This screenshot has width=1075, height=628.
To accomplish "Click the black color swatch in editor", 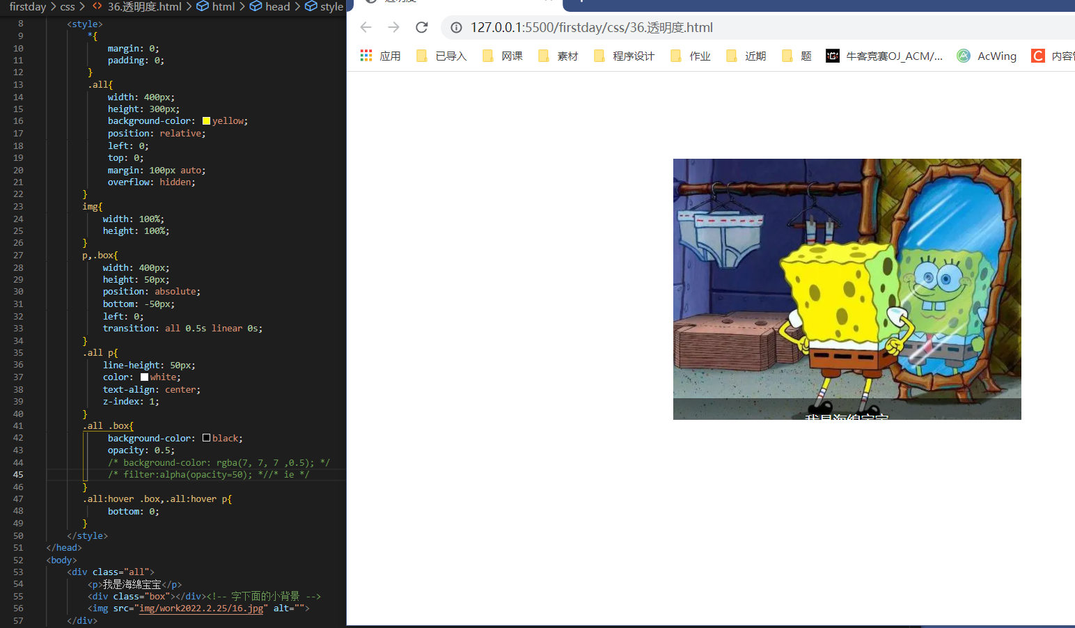I will [x=206, y=438].
